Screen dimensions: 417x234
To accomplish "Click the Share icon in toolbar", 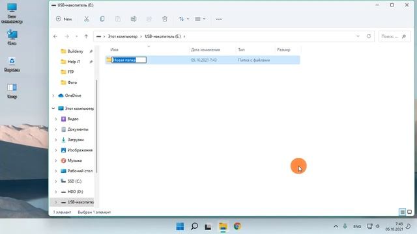I will [x=149, y=19].
